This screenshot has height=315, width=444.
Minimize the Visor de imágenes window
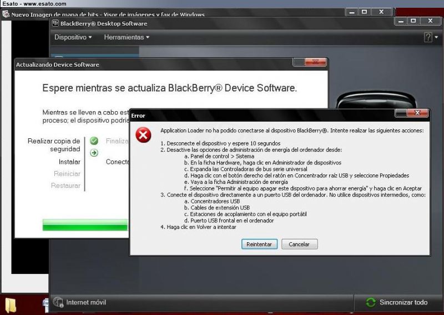pyautogui.click(x=352, y=12)
